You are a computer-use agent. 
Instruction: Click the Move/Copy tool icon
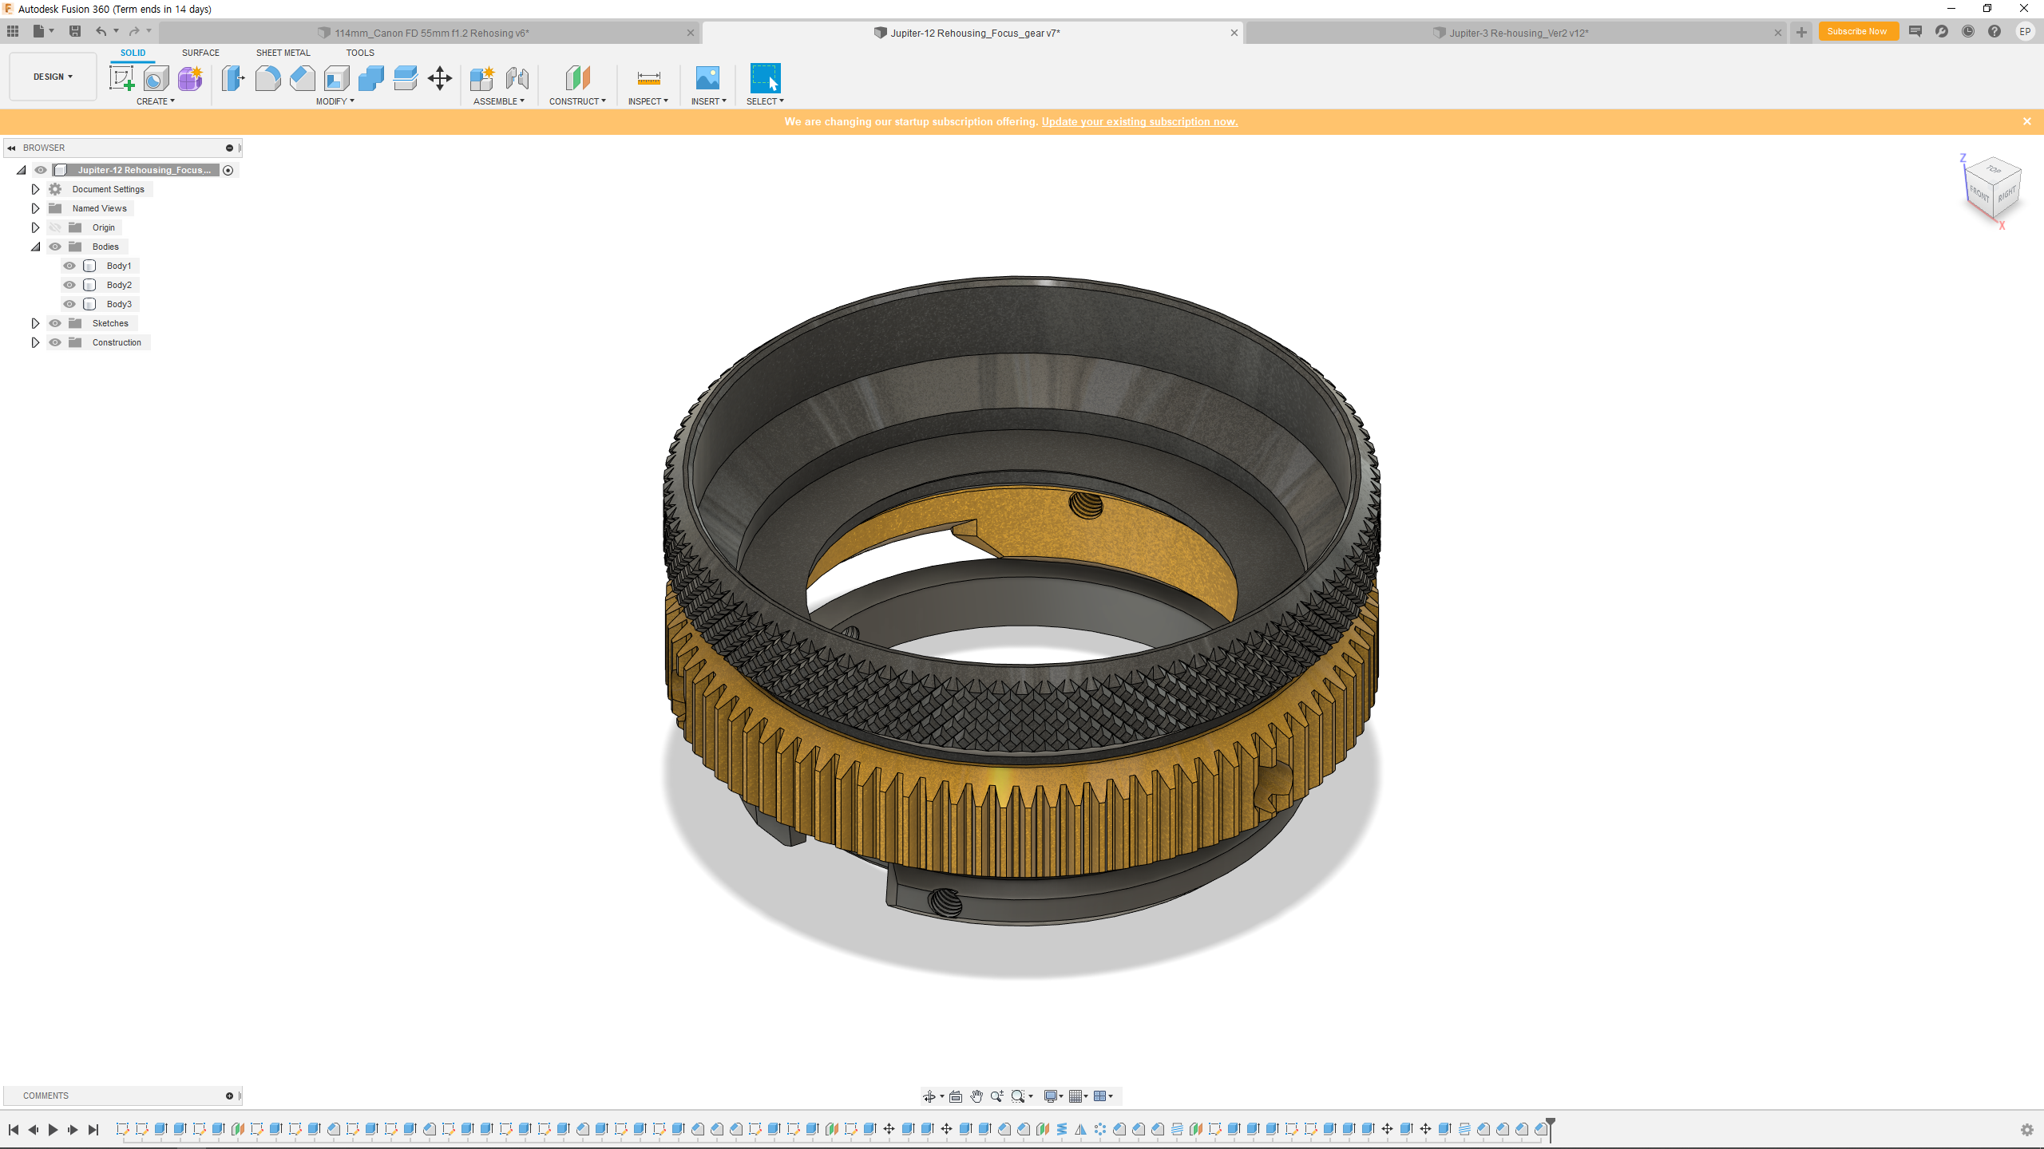point(440,78)
